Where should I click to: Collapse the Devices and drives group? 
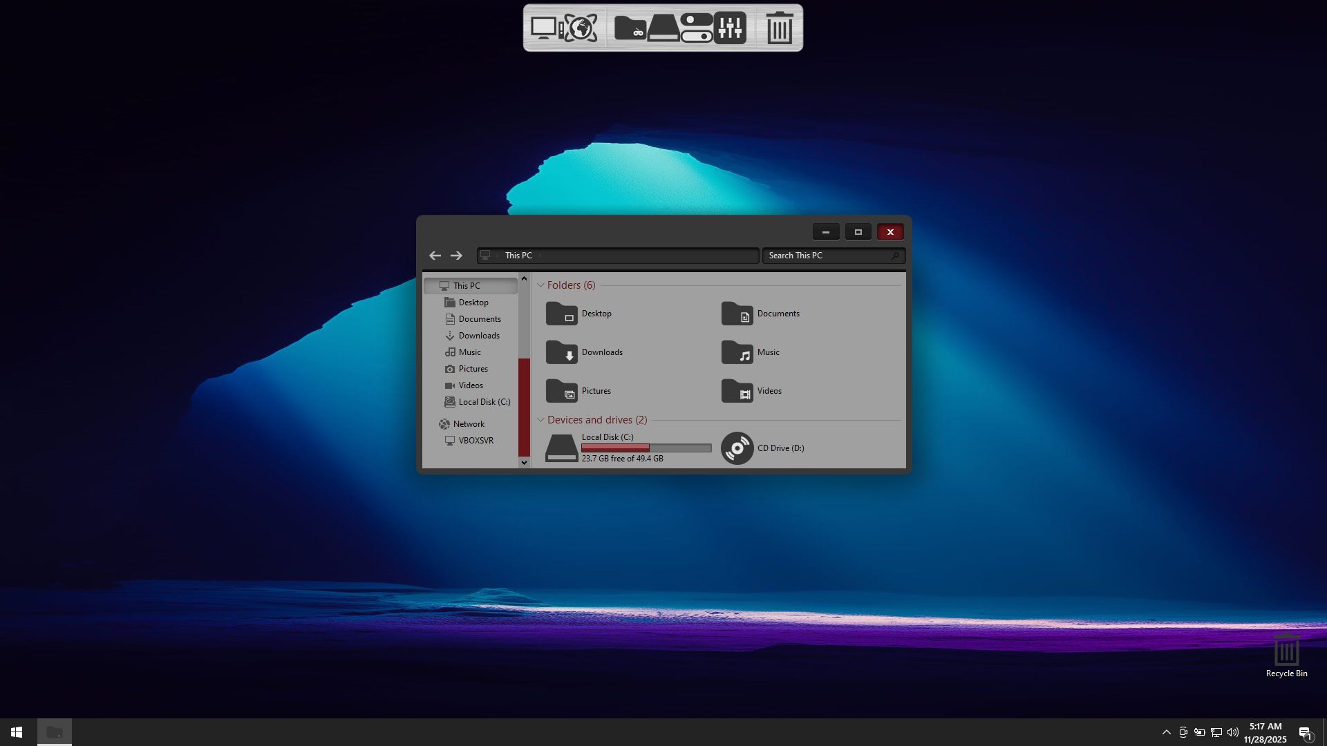(x=540, y=420)
